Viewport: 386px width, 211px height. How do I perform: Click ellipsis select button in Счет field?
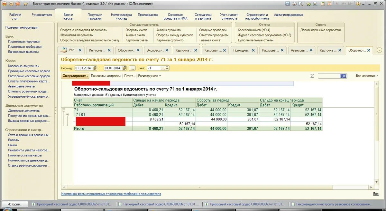(163, 68)
